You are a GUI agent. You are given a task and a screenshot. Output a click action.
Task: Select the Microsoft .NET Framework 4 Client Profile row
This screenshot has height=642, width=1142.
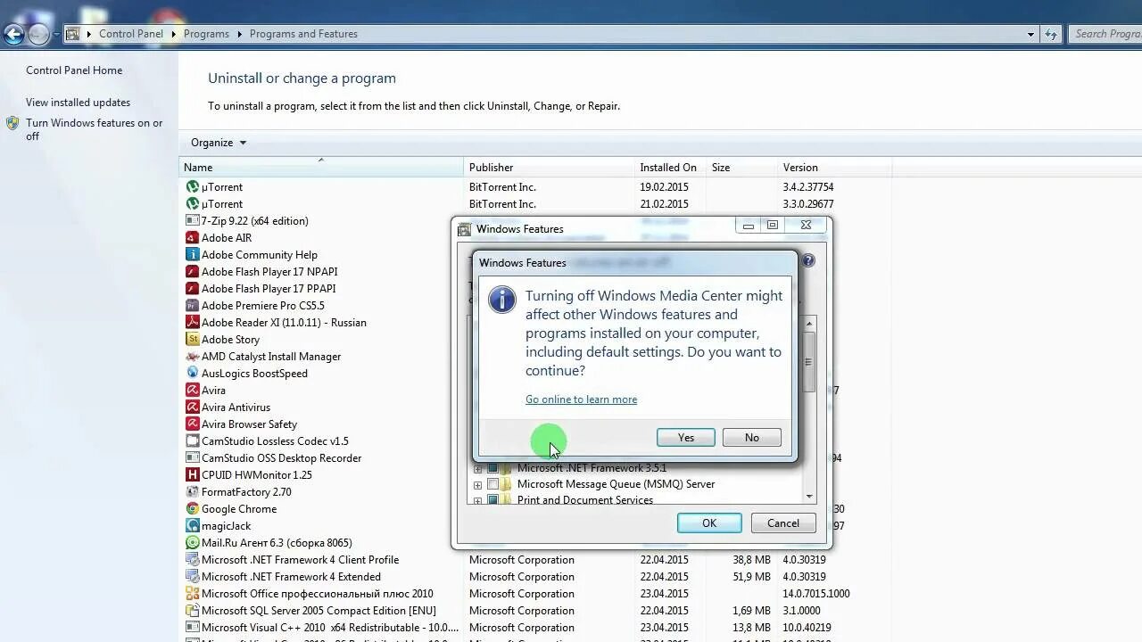click(535, 560)
